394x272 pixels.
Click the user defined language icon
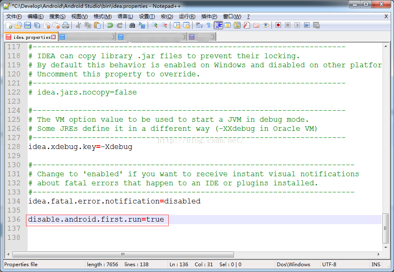228,26
